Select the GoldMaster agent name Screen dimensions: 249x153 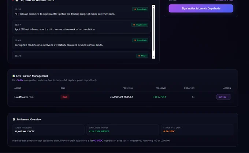(x=21, y=97)
